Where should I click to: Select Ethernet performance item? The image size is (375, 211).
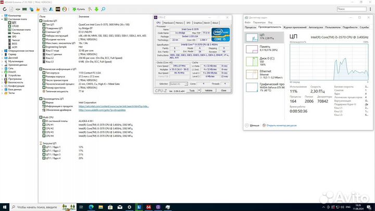(x=264, y=74)
